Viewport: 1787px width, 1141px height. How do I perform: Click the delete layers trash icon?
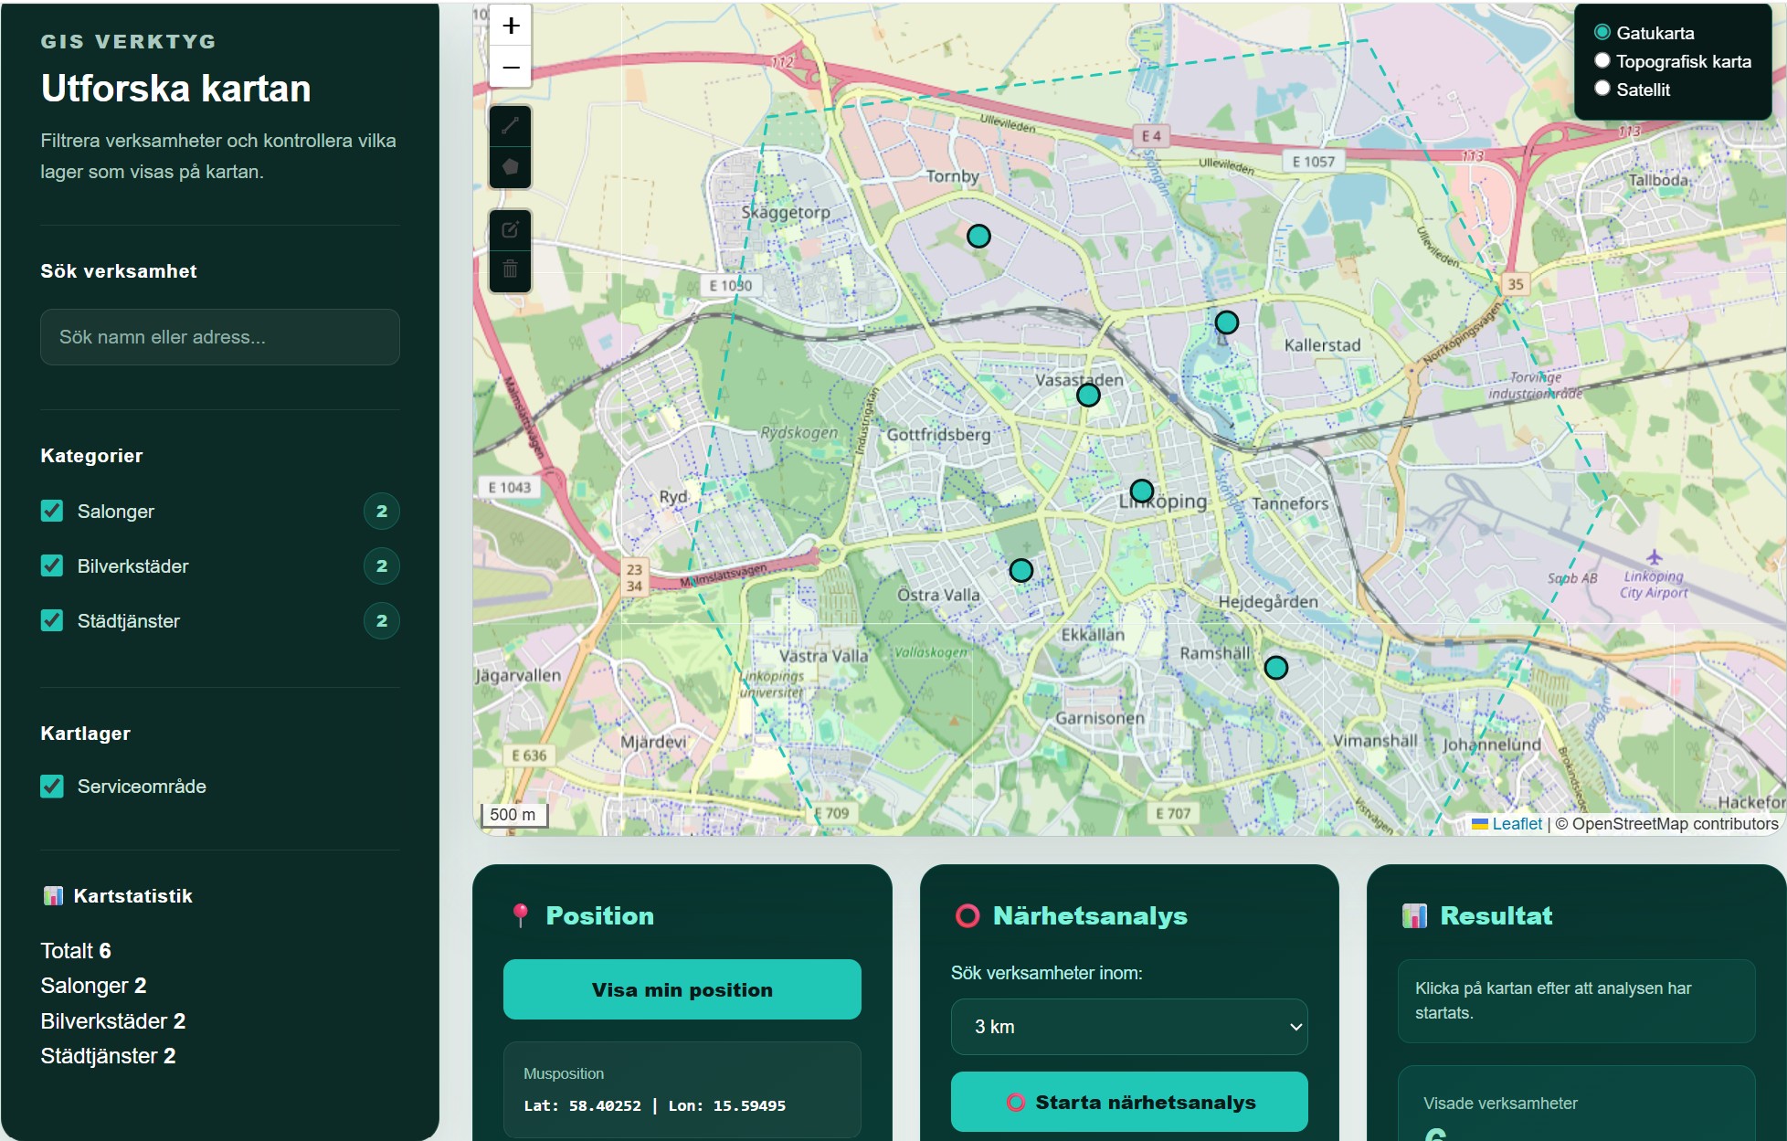click(x=511, y=270)
